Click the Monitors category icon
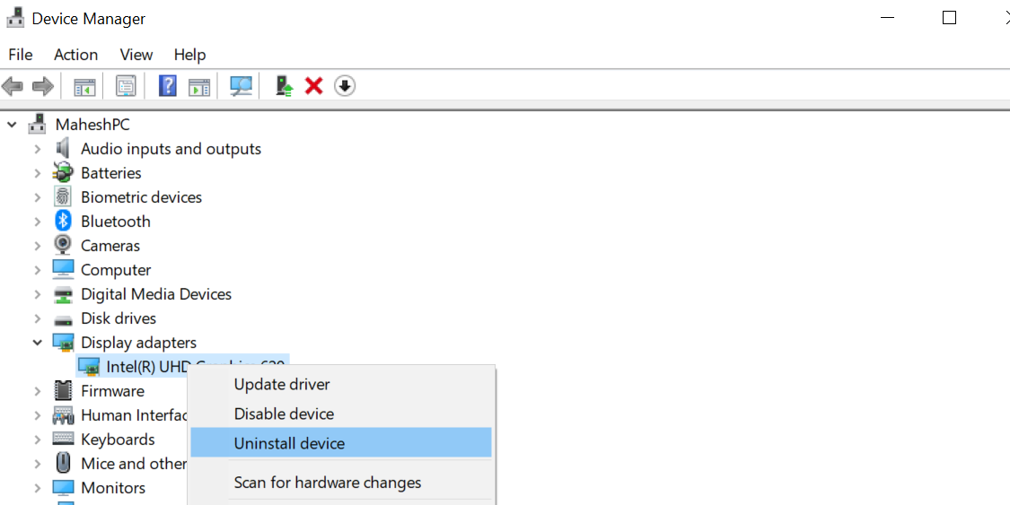Viewport: 1010px width, 505px height. pos(63,487)
